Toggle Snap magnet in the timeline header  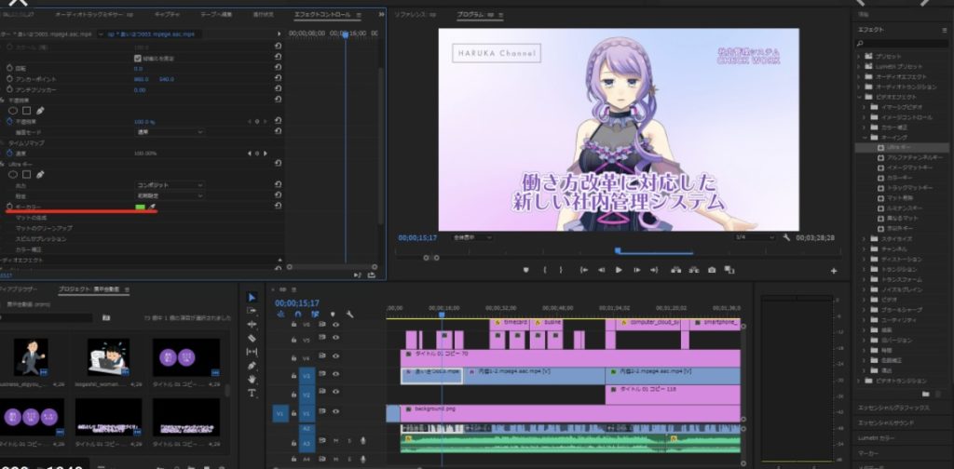(x=297, y=315)
